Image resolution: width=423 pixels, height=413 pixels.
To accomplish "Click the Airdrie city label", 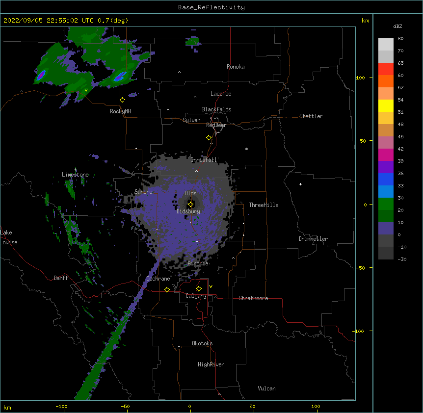I will (198, 263).
